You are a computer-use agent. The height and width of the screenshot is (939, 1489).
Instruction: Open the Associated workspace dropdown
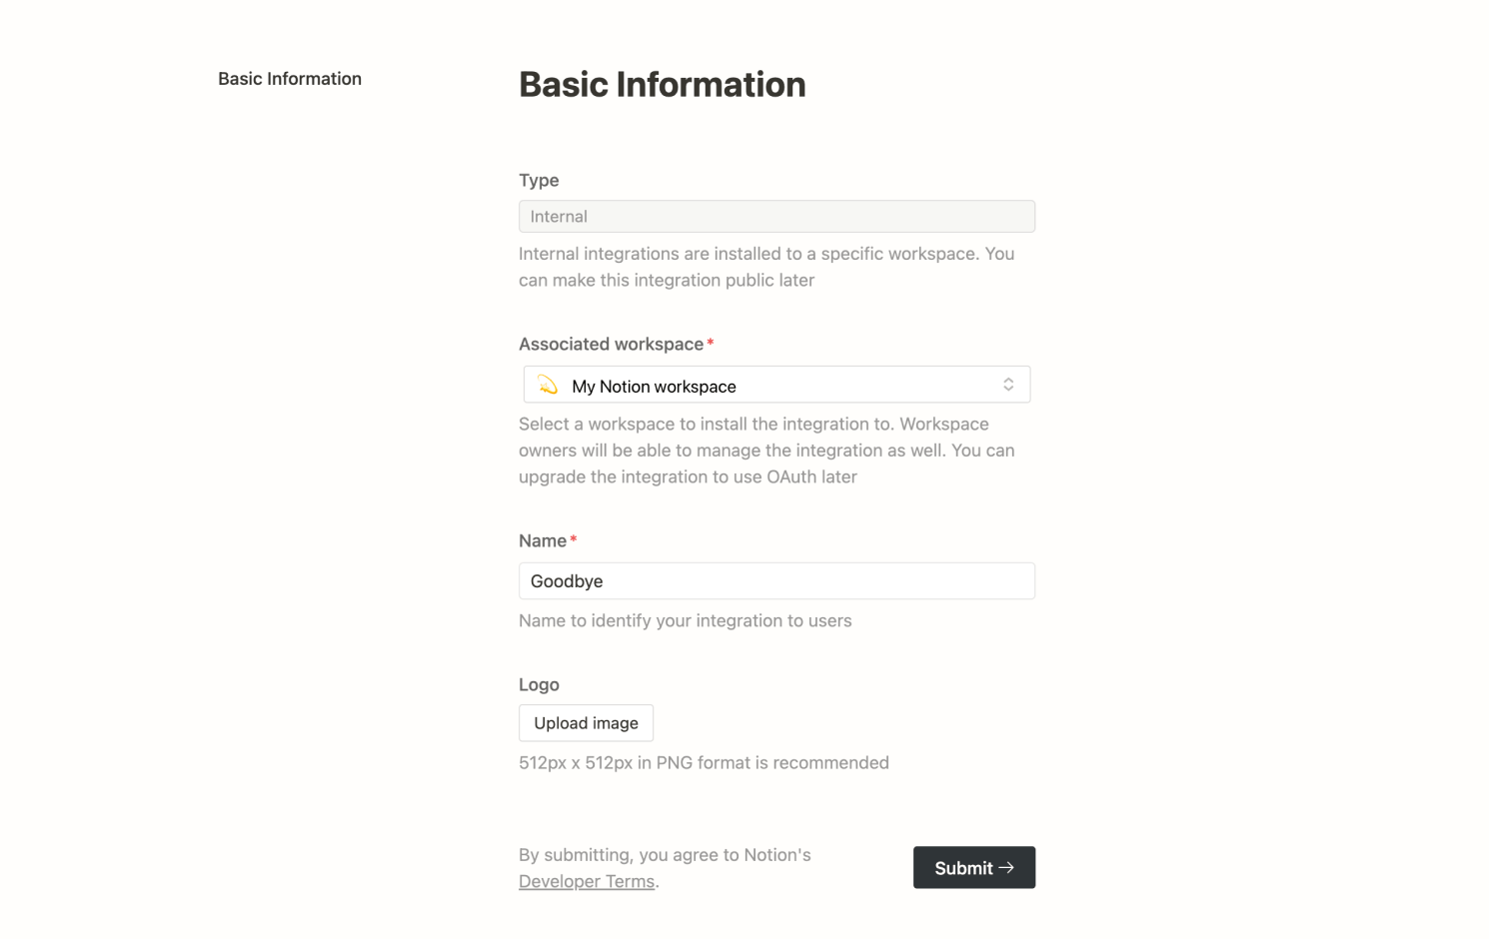pos(776,384)
